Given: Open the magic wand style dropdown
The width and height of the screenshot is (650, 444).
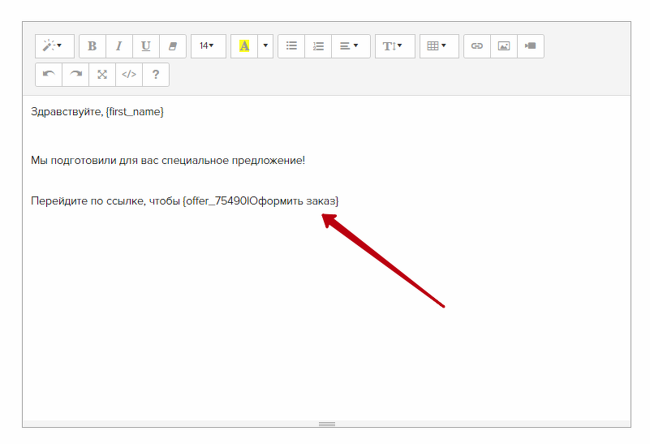Looking at the screenshot, I should (54, 46).
